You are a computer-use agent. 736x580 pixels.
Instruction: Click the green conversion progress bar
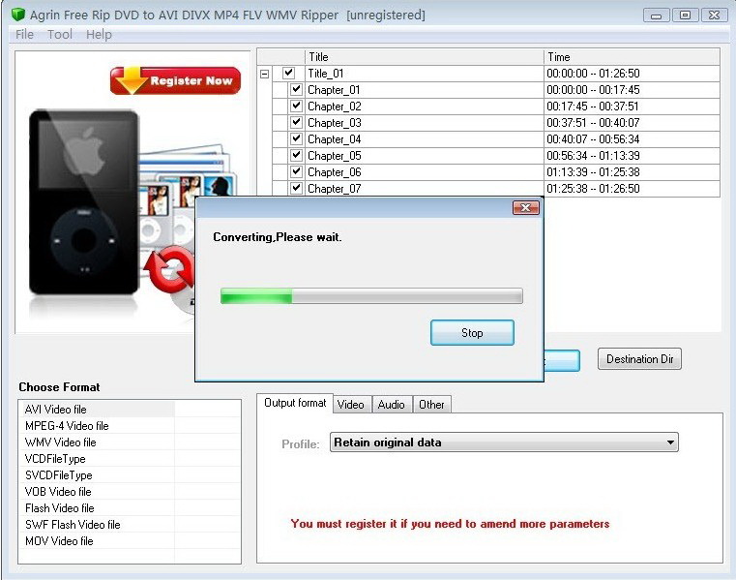click(371, 296)
